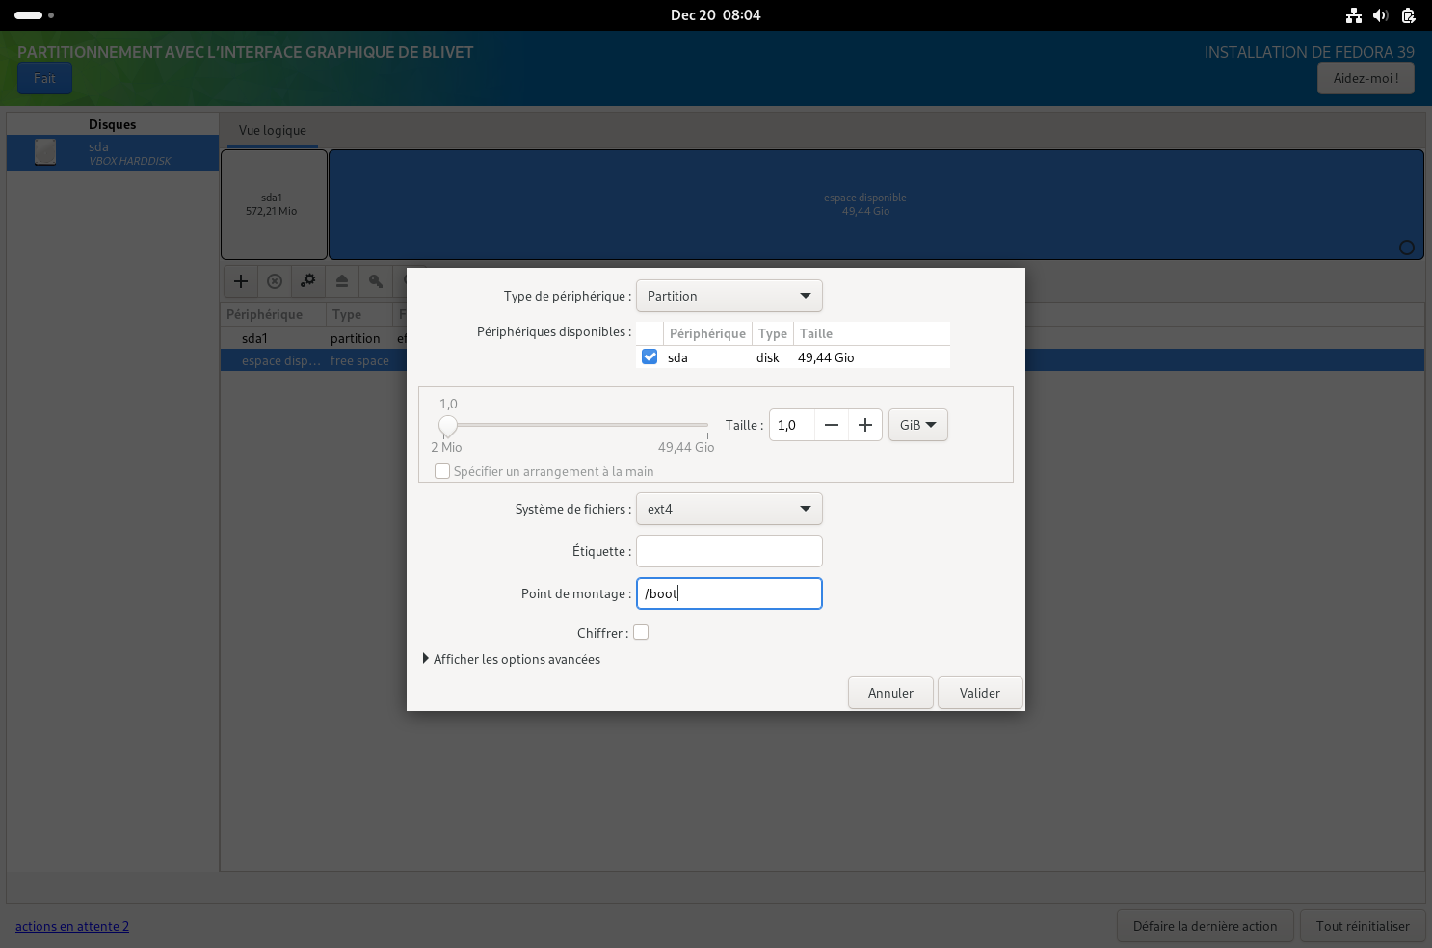The width and height of the screenshot is (1432, 948).
Task: Open the volume icon in top bar
Action: click(1380, 15)
